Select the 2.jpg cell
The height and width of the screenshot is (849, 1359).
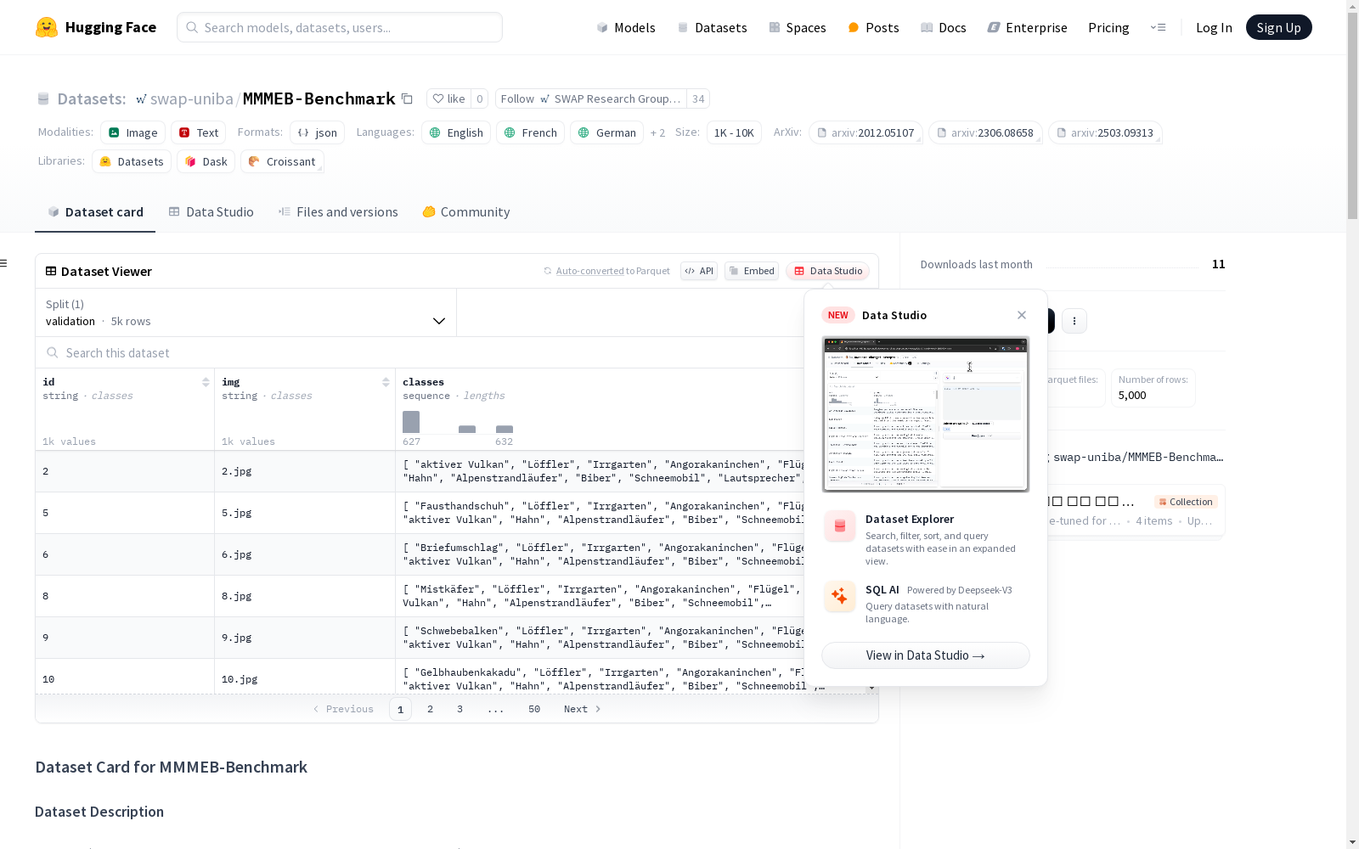click(305, 471)
